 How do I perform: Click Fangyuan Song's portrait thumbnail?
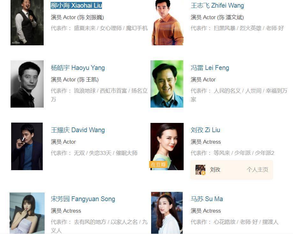coord(27,213)
